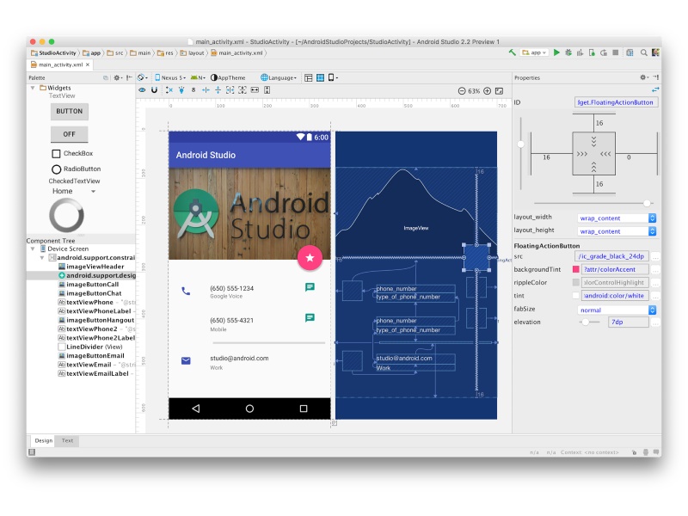
Task: Close the main_activity.xml tab
Action: click(88, 64)
